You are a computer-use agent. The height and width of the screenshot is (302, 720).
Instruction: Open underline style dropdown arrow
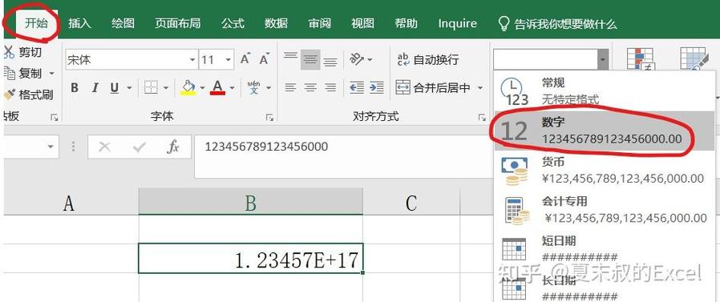pos(129,87)
